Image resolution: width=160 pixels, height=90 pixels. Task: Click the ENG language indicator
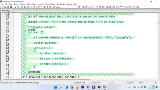coord(134,87)
